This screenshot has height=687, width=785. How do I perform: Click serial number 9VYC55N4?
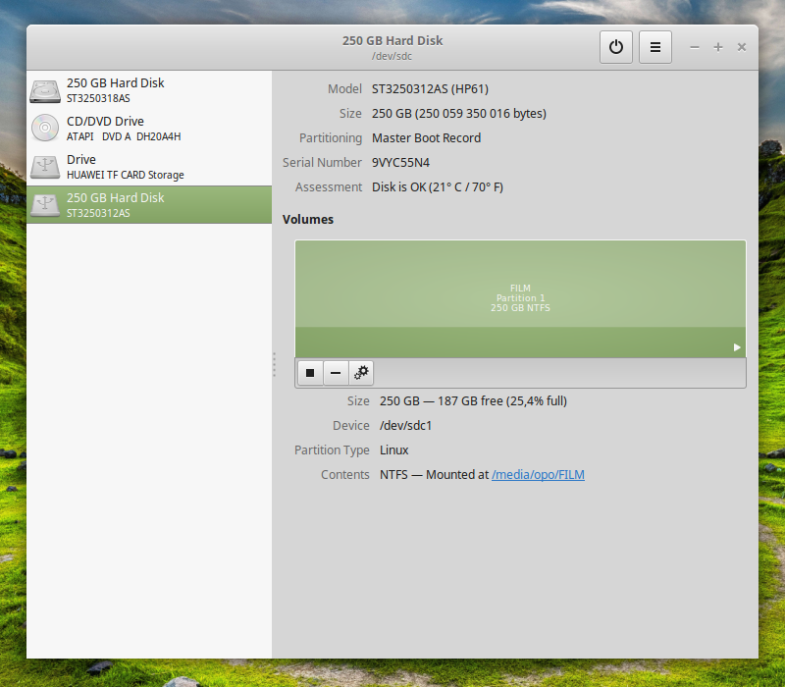400,163
